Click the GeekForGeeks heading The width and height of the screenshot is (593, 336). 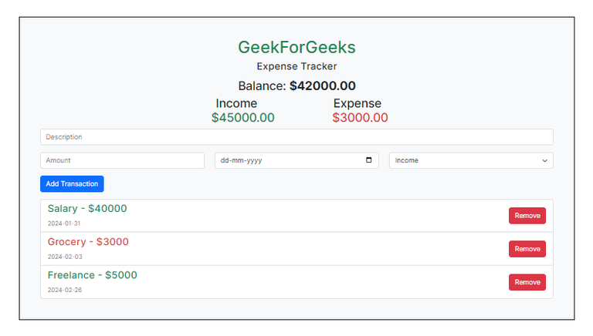coord(296,47)
